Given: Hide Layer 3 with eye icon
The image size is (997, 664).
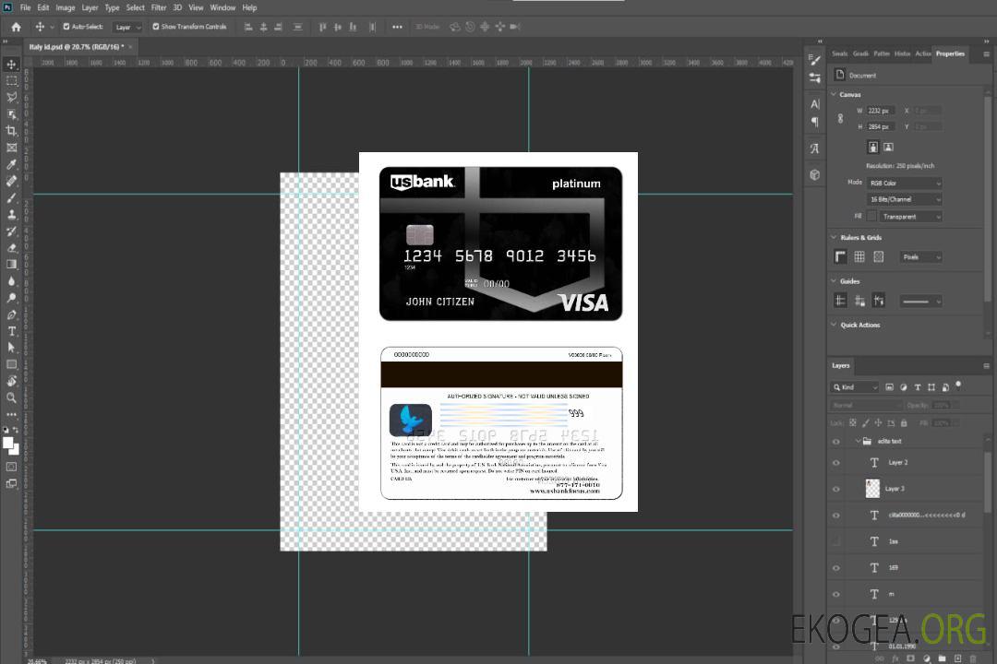Looking at the screenshot, I should coord(836,490).
